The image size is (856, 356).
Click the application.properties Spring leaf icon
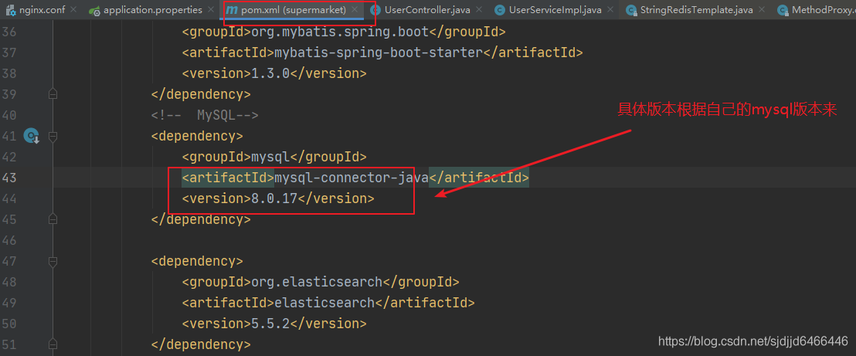coord(94,10)
